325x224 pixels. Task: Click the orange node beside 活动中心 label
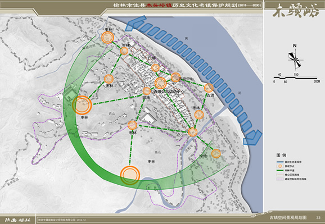click(x=175, y=77)
